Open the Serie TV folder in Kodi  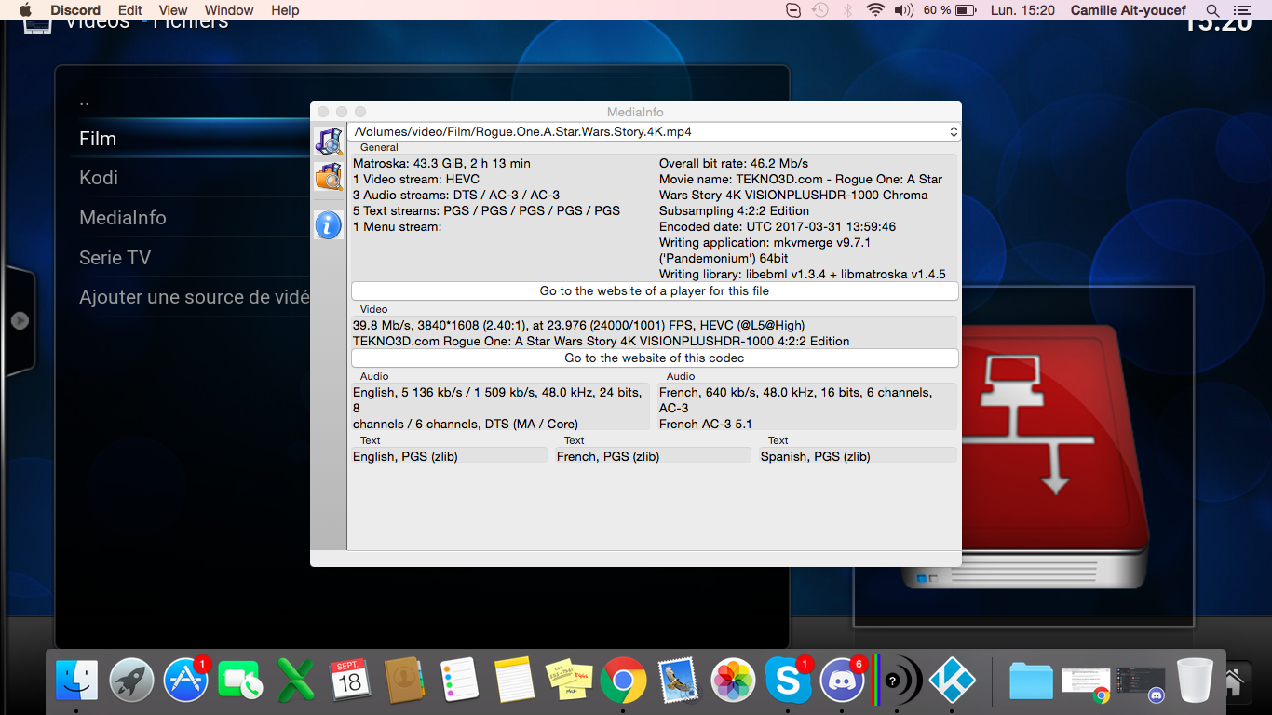(x=115, y=258)
